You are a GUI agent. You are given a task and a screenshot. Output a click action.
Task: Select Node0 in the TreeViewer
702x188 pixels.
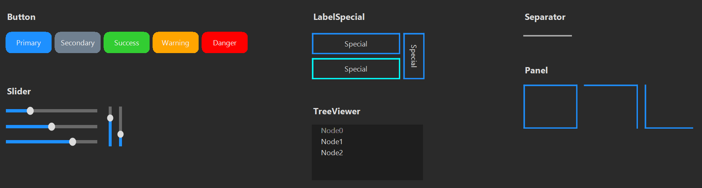point(332,130)
